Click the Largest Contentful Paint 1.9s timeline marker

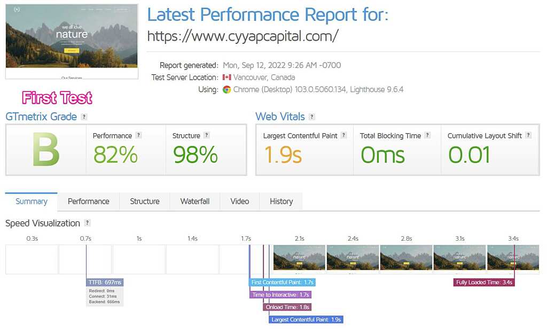point(306,319)
